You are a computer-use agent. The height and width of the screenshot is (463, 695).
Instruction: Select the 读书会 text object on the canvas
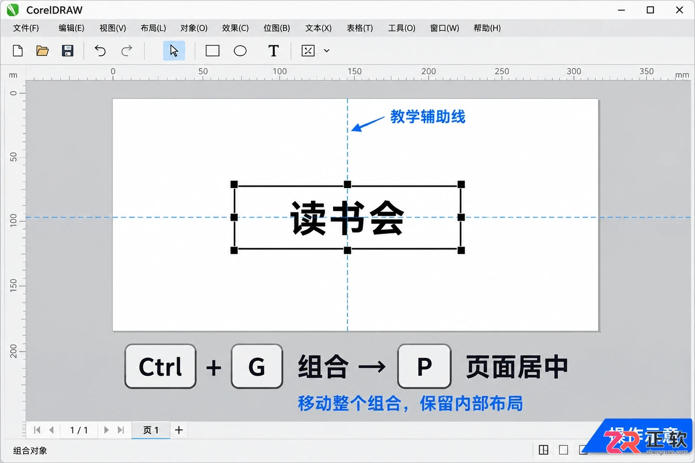click(x=347, y=218)
